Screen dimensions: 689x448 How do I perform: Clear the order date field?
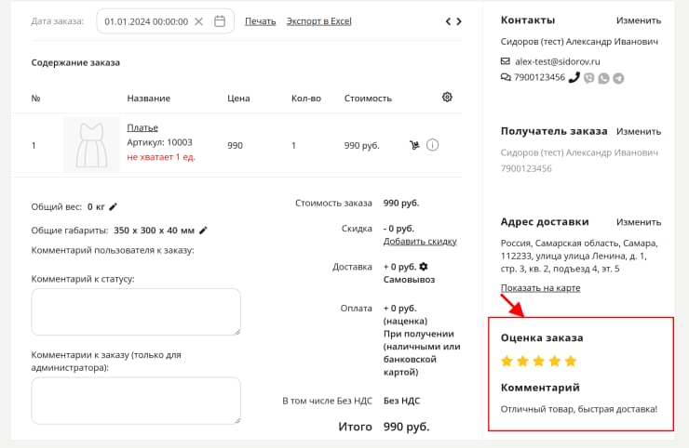point(198,21)
